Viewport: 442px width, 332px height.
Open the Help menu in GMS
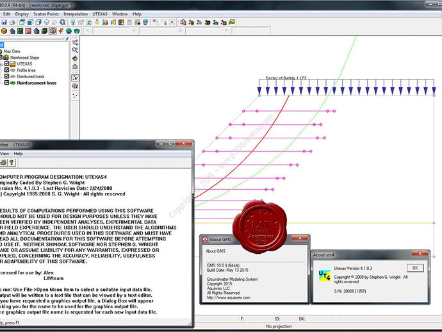pos(137,14)
